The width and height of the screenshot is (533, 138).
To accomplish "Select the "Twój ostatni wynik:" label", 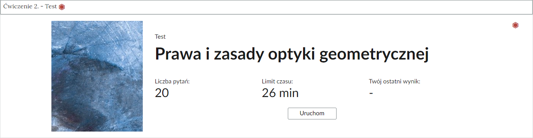I will click(x=394, y=82).
